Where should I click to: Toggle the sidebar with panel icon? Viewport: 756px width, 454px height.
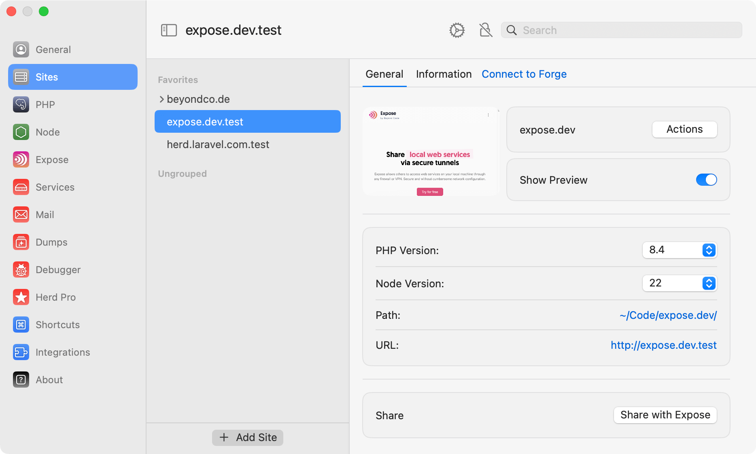click(x=169, y=30)
